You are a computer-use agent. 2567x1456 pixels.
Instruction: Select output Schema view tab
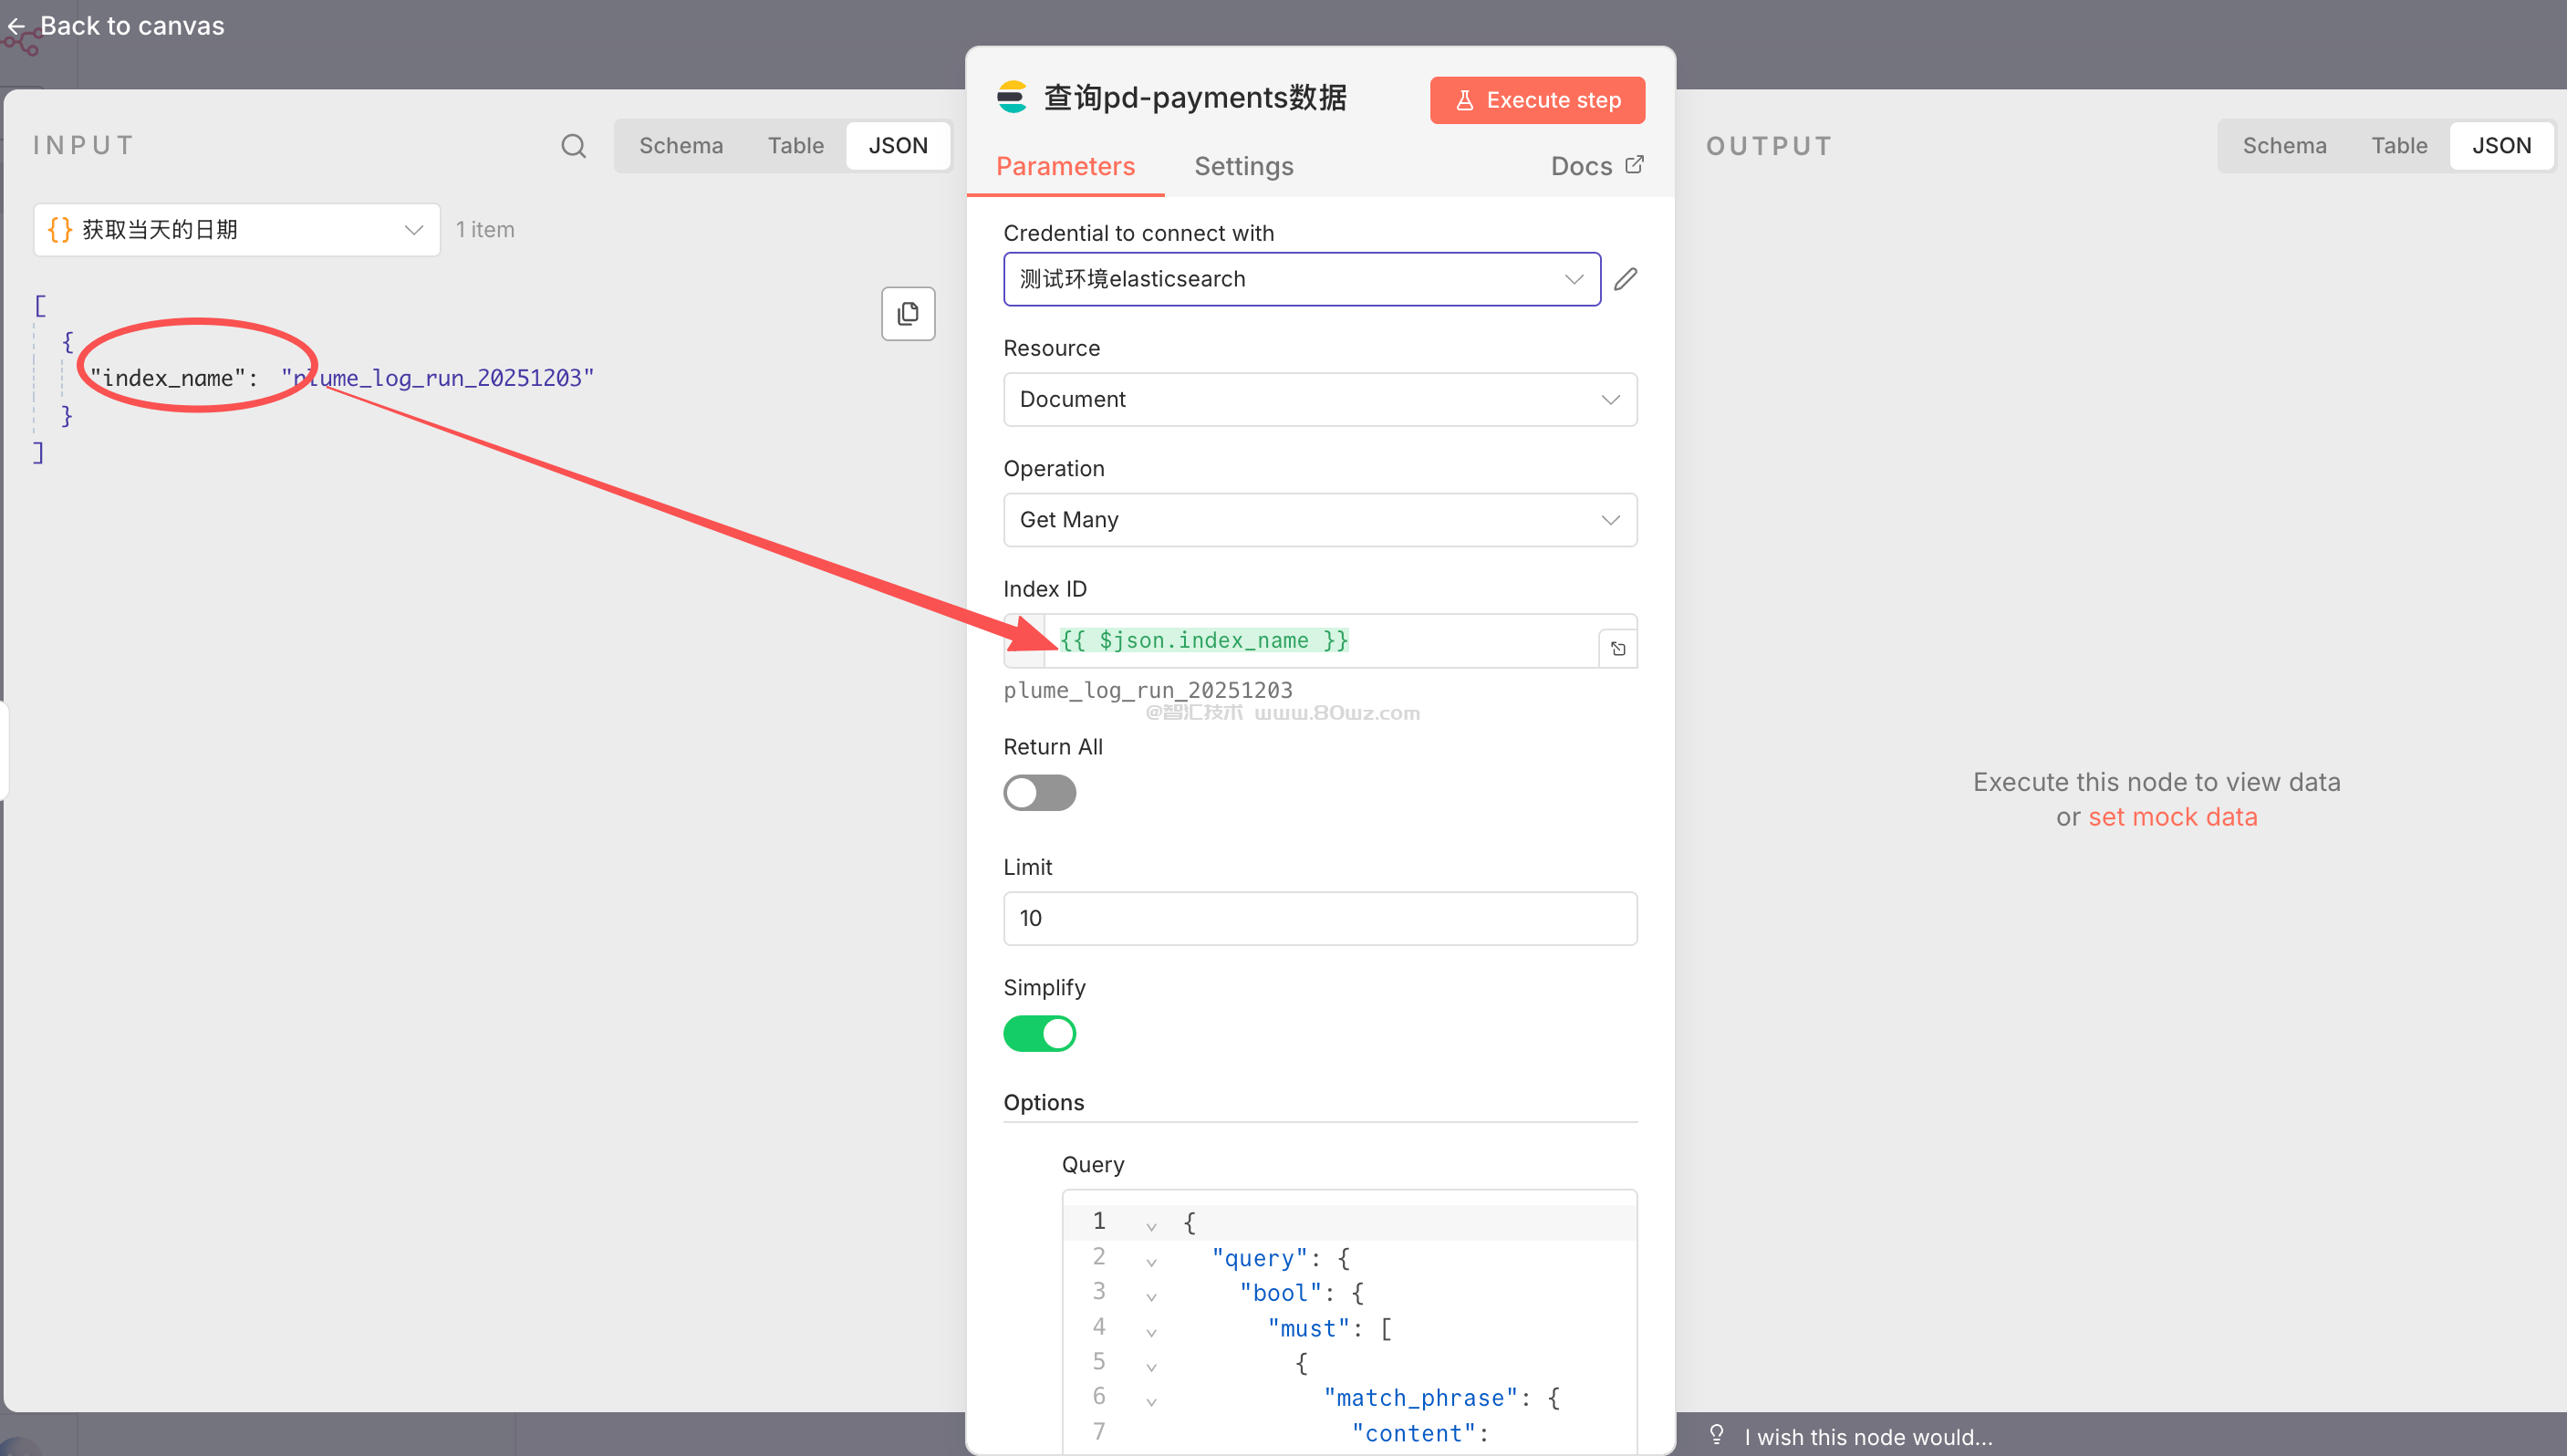pyautogui.click(x=2283, y=146)
